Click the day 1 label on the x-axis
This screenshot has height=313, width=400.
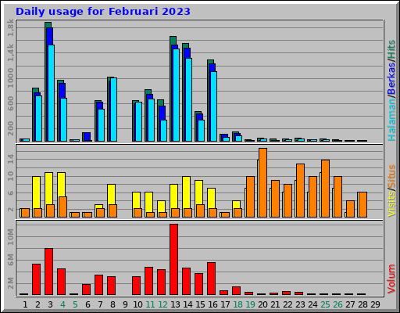coord(25,304)
